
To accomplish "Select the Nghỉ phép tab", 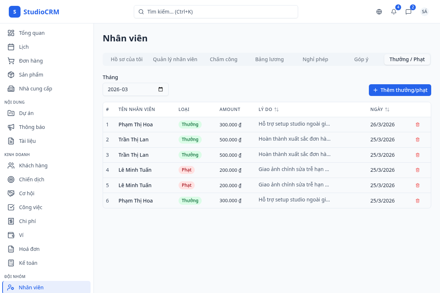I will tap(315, 59).
